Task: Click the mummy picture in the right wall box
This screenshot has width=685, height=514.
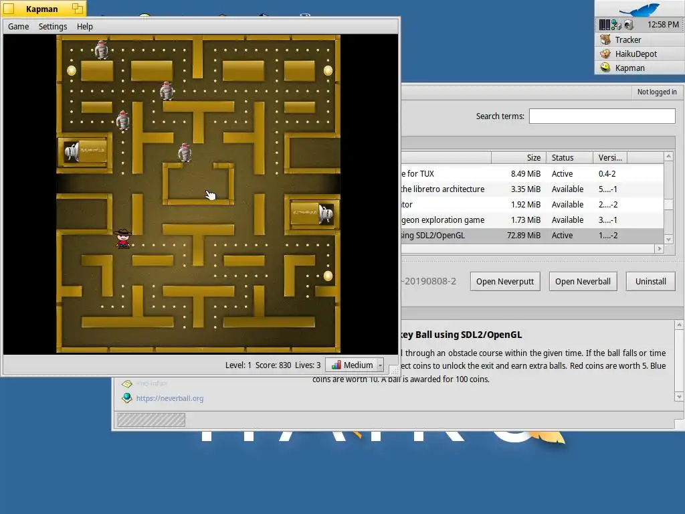Action: pos(326,214)
